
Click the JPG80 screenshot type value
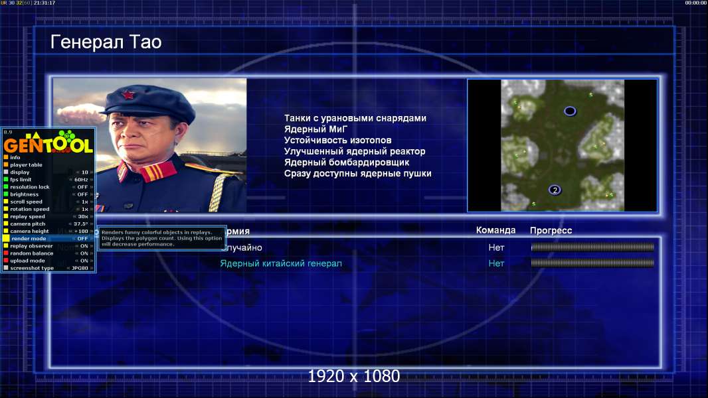pos(80,268)
